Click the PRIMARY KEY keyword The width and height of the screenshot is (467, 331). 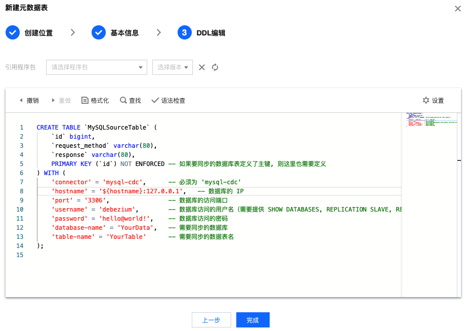pyautogui.click(x=71, y=164)
